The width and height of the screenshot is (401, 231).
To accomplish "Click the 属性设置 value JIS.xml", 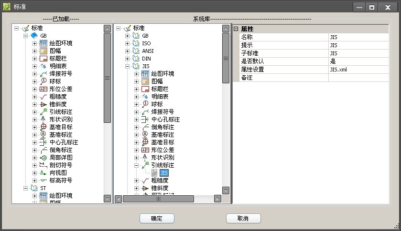I will (x=358, y=70).
